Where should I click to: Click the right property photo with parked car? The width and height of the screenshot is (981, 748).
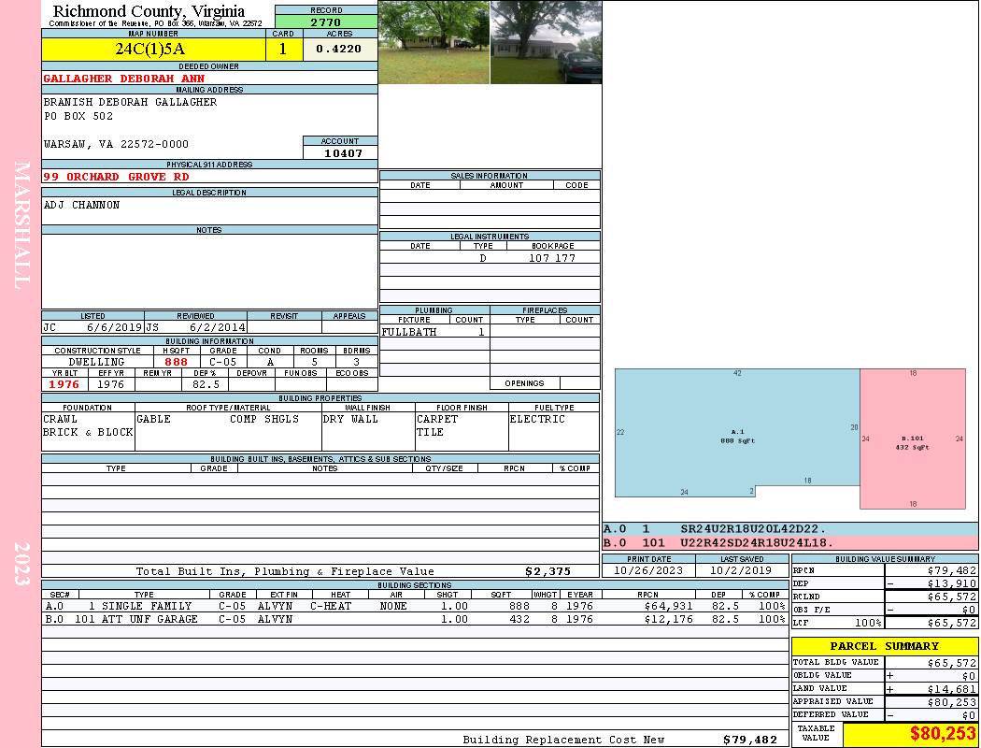pyautogui.click(x=546, y=42)
